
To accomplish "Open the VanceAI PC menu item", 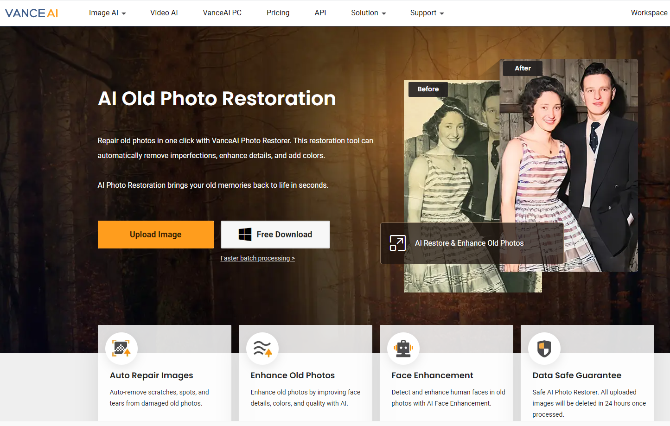I will pyautogui.click(x=222, y=13).
